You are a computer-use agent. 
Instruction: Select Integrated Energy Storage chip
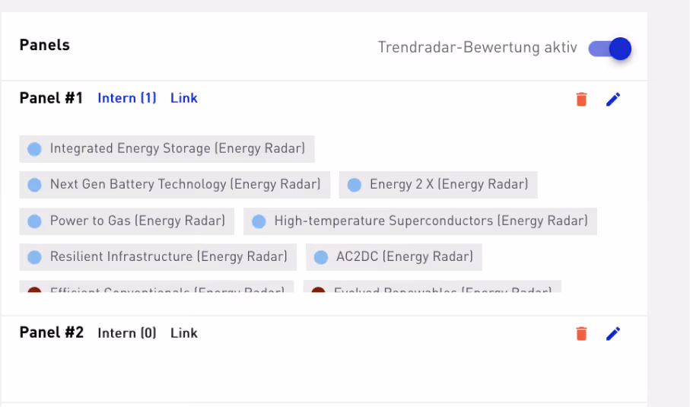[x=167, y=148]
